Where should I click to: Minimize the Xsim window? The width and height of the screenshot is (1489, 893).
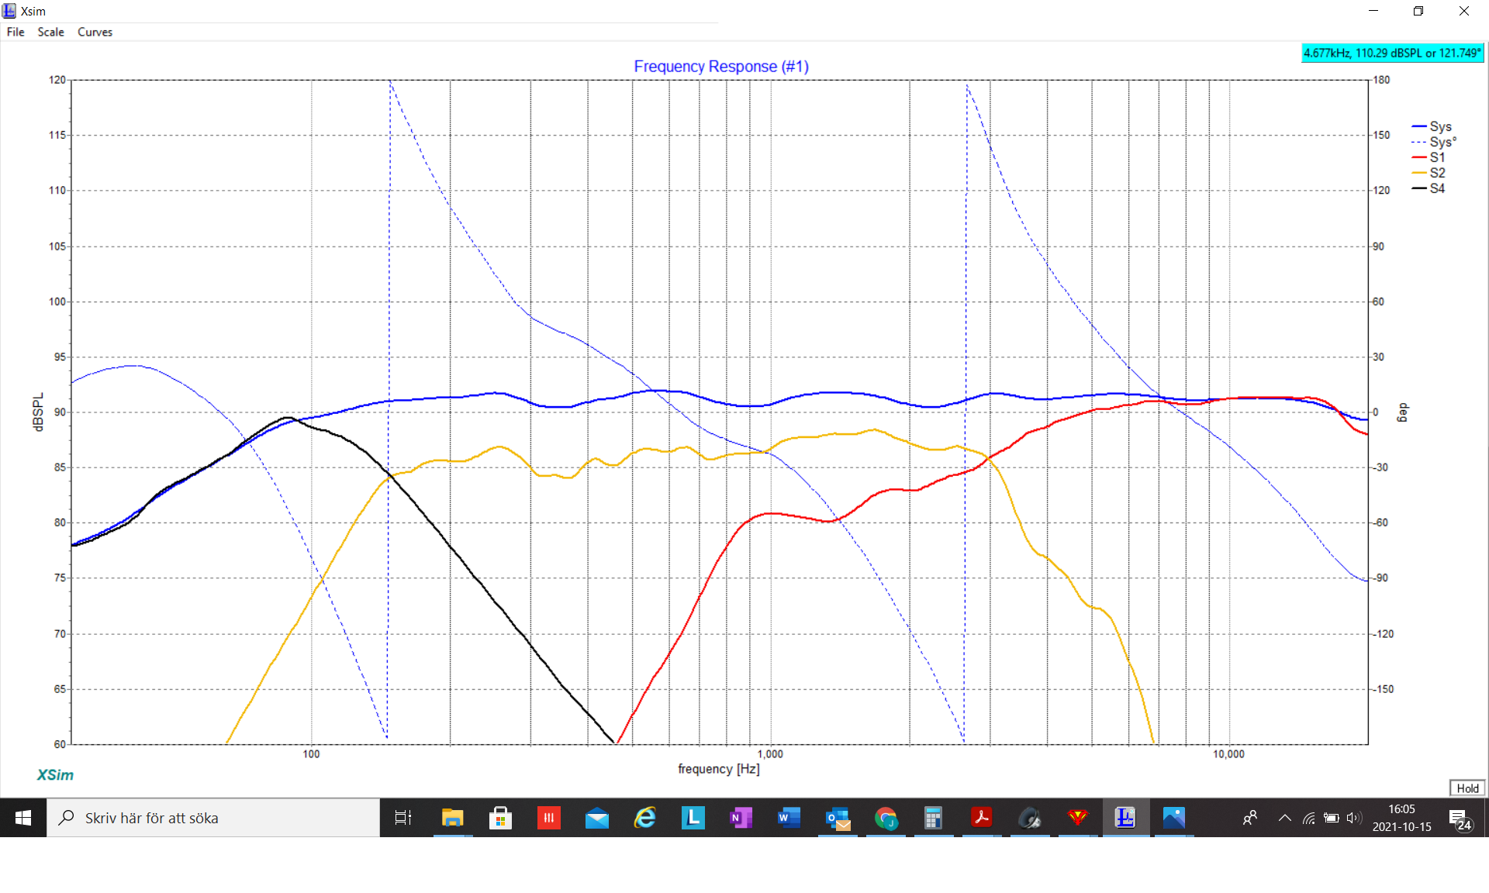(x=1373, y=11)
